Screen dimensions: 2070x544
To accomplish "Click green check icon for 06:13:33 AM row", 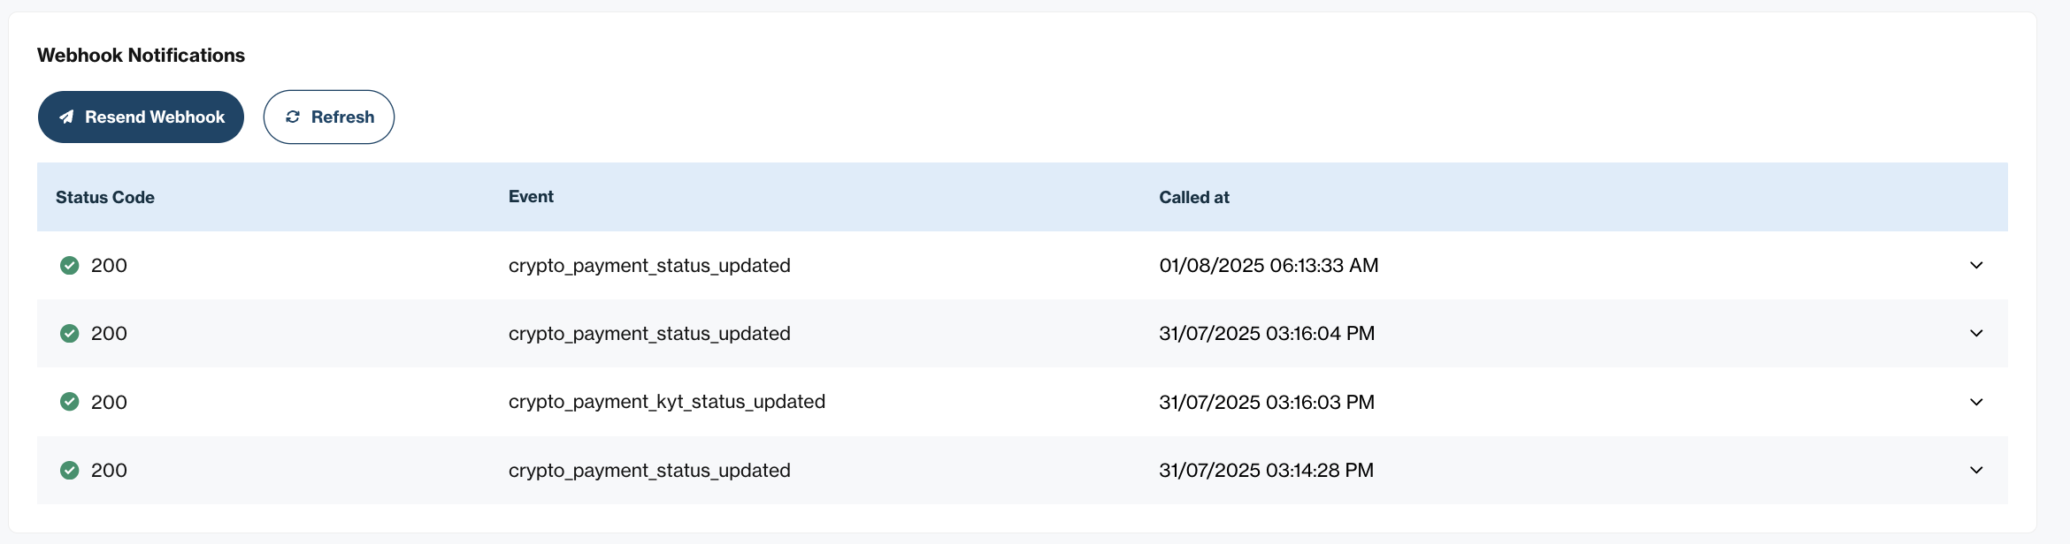I will click(69, 265).
